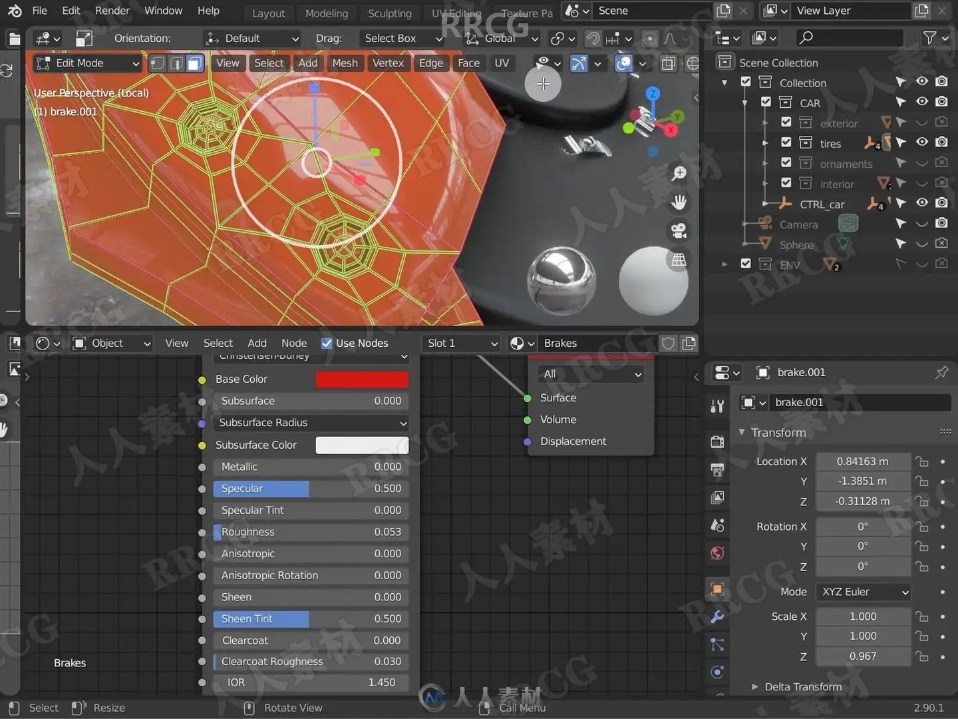Viewport: 958px width, 719px height.
Task: Open the File menu
Action: (x=40, y=11)
